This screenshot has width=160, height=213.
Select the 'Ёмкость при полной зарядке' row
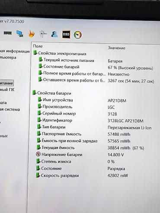[83, 141]
